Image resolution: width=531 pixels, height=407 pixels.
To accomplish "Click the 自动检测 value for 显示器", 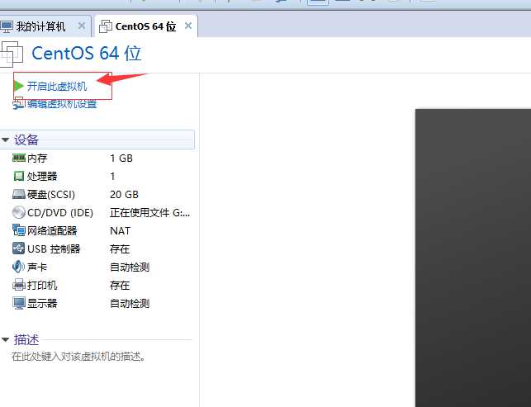I will pyautogui.click(x=130, y=303).
